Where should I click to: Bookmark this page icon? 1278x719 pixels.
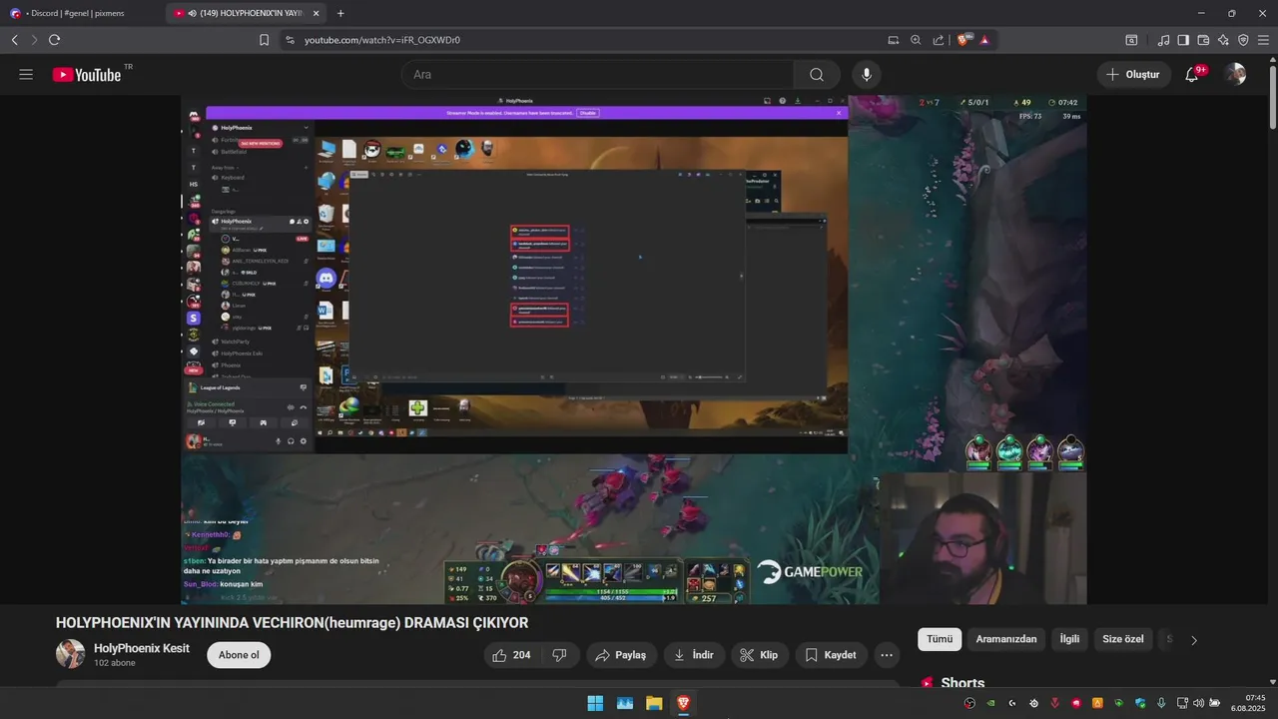point(264,40)
